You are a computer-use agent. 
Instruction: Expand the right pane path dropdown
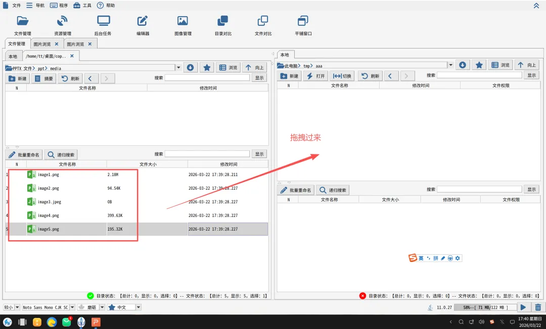[x=450, y=65]
